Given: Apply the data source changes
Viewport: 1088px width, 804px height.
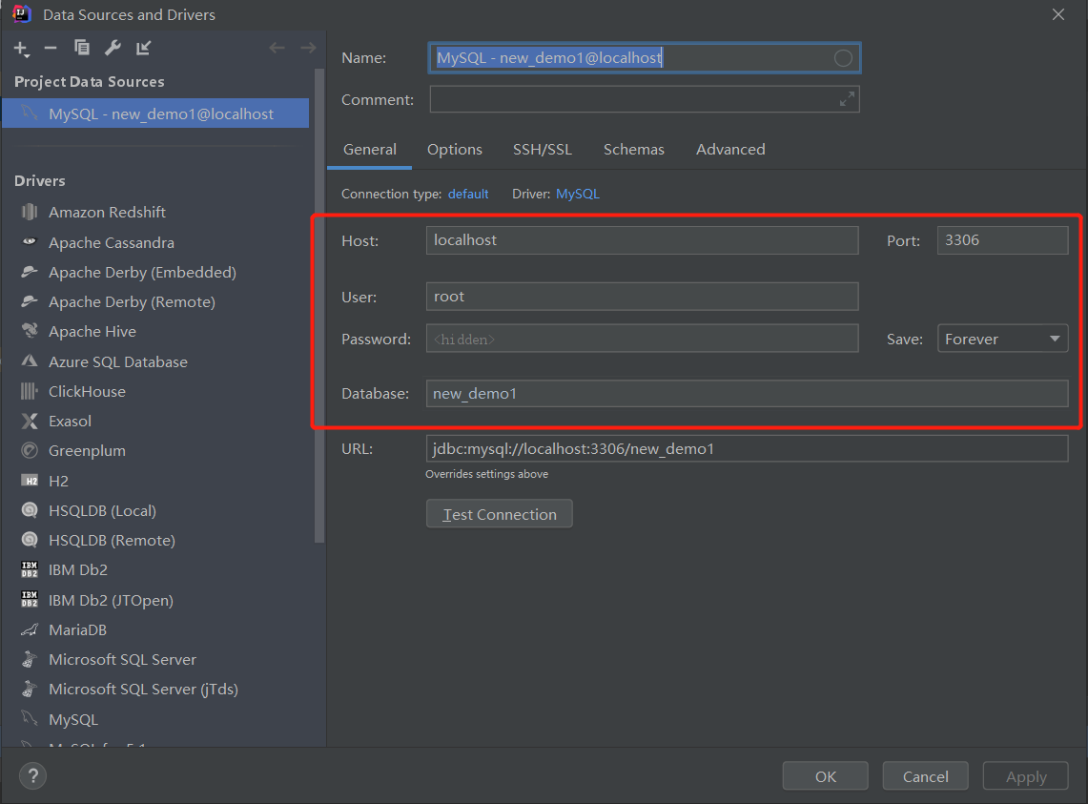Looking at the screenshot, I should pyautogui.click(x=1025, y=775).
